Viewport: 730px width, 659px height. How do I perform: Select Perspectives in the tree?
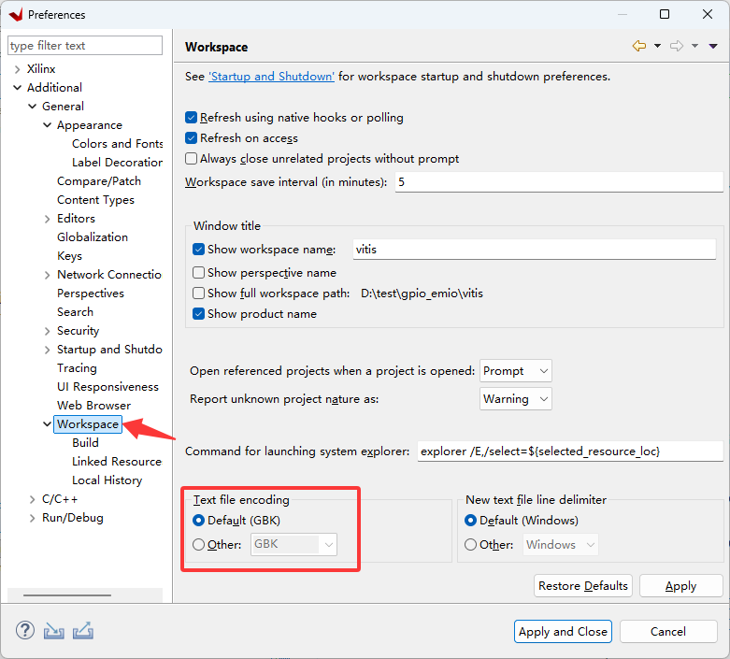tap(91, 293)
